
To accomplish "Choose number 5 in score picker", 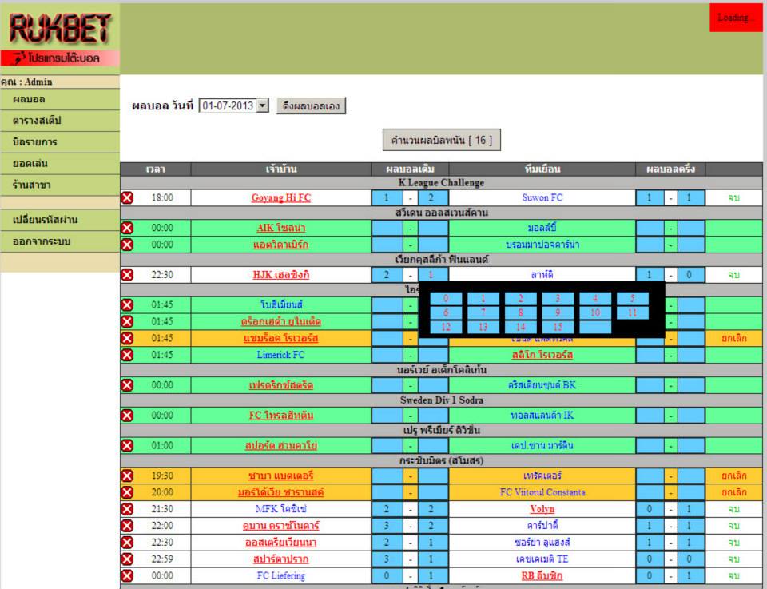I will click(x=633, y=298).
